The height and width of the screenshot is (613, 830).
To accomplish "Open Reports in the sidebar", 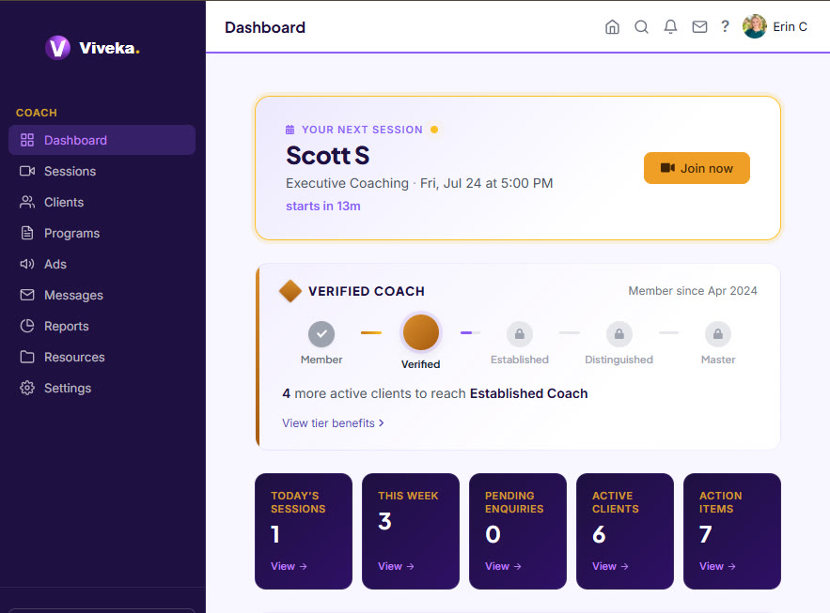I will click(102, 326).
